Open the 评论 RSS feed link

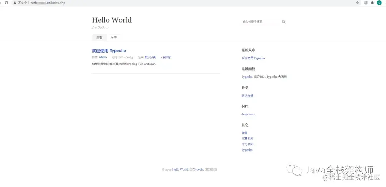click(x=247, y=144)
